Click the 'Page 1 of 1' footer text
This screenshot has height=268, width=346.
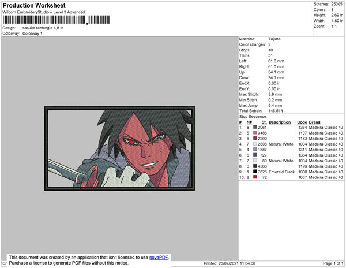pyautogui.click(x=333, y=263)
